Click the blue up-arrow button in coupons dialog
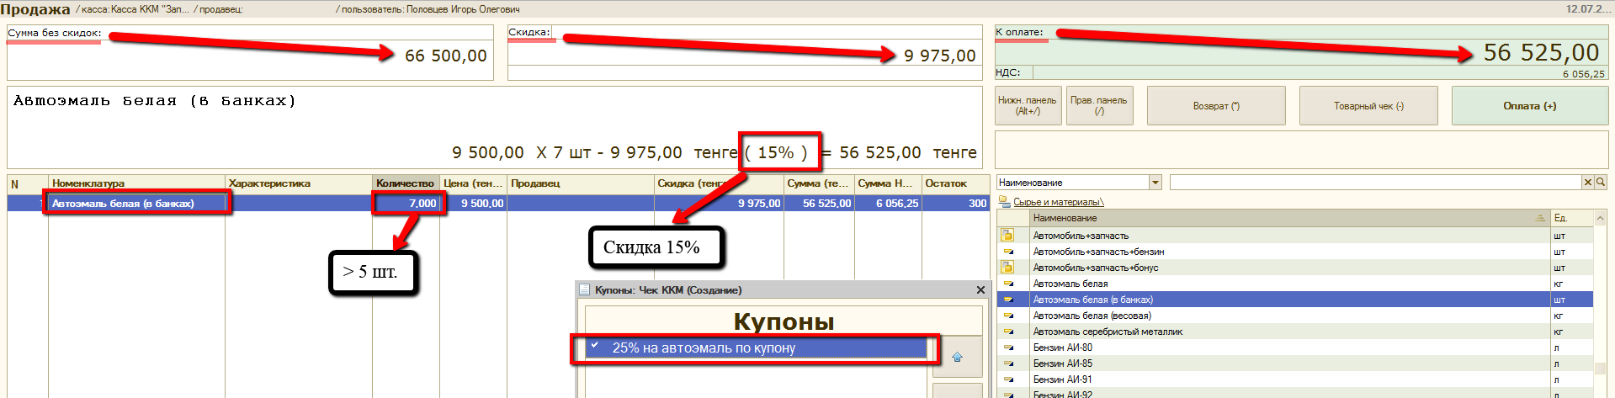 point(957,358)
